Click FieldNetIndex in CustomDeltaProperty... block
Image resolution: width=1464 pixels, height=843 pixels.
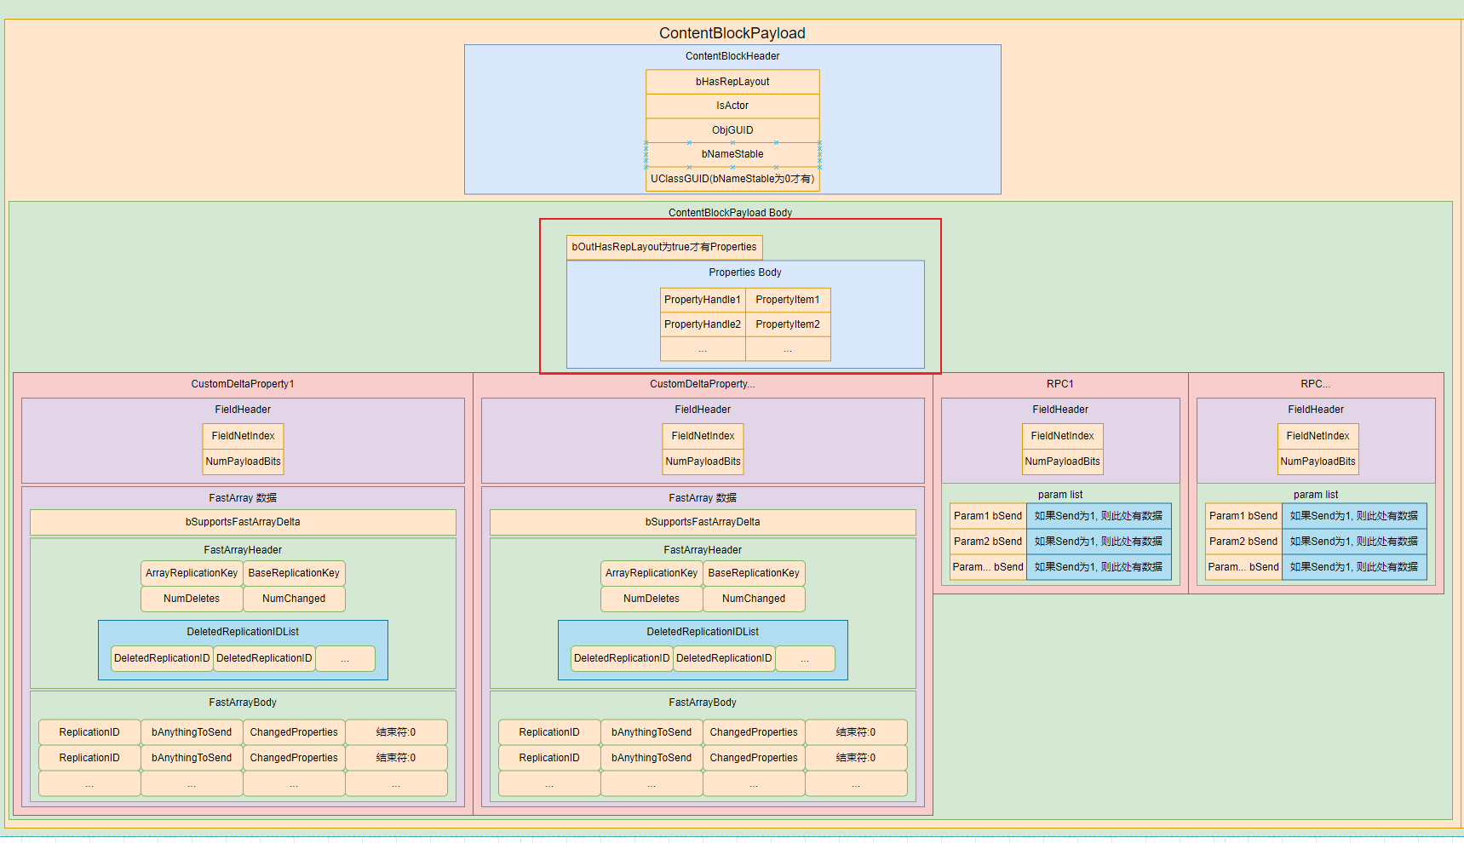(x=703, y=436)
